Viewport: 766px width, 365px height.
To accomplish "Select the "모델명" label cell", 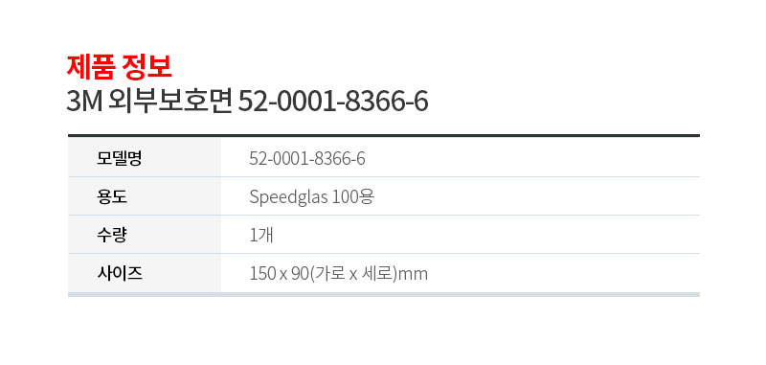I will [145, 158].
